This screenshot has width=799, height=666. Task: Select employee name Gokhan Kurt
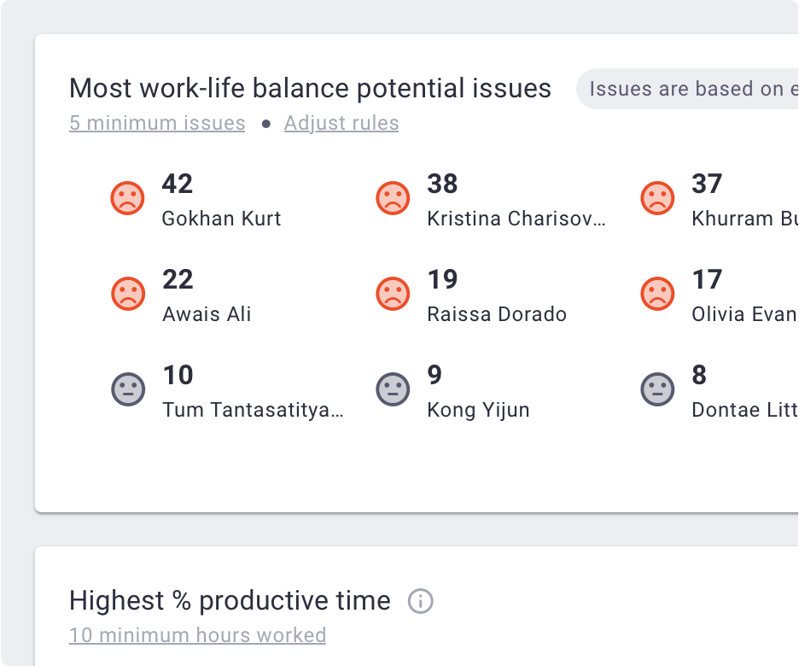coord(221,219)
